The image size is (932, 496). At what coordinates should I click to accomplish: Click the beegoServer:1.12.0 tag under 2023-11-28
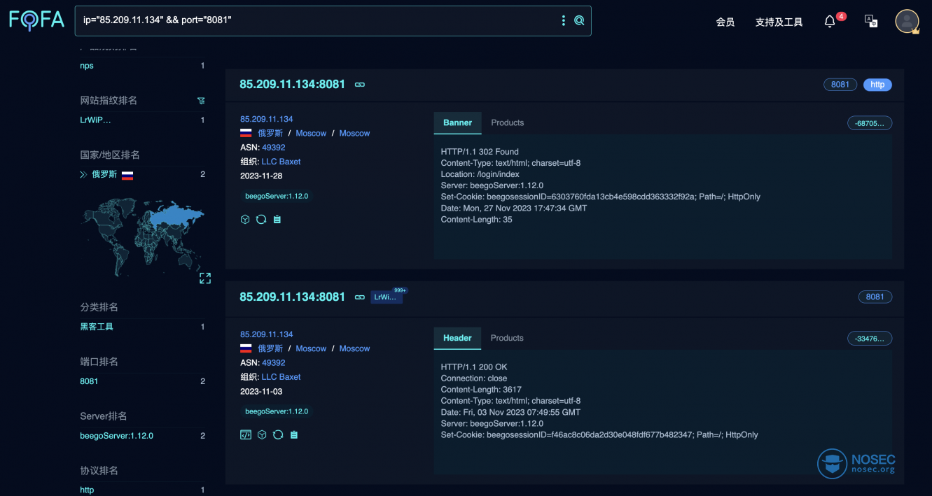(x=277, y=197)
